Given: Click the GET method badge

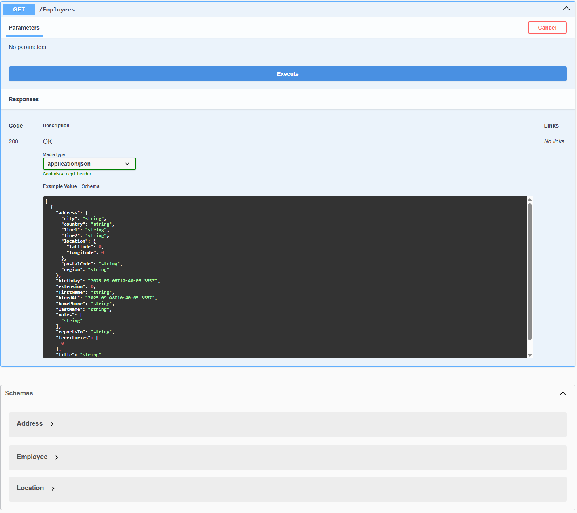Looking at the screenshot, I should point(19,9).
